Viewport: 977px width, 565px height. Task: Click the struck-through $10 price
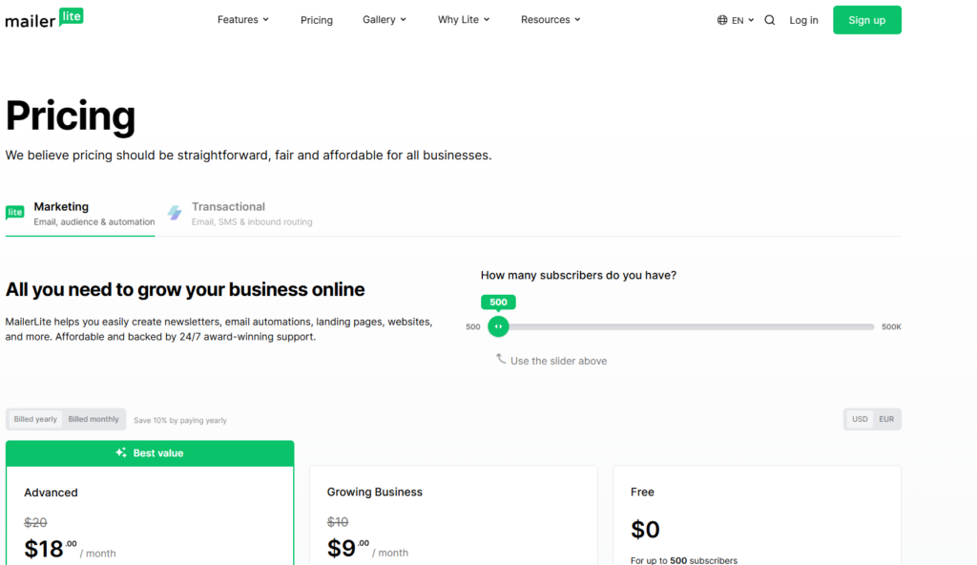coord(338,522)
